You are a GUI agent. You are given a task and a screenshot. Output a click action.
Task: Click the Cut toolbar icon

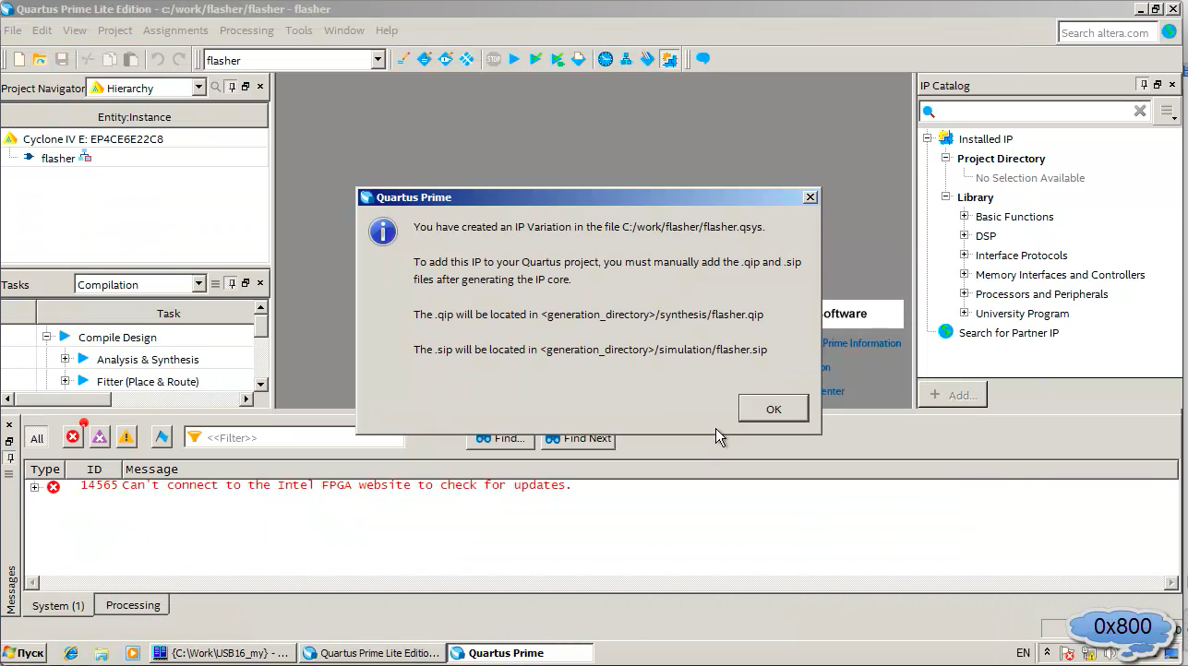click(x=89, y=59)
